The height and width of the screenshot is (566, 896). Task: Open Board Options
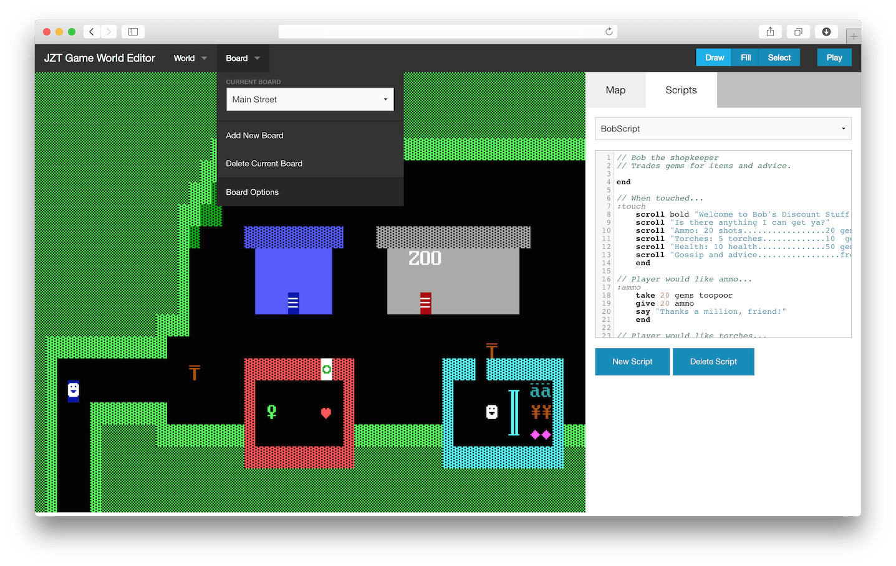(x=310, y=192)
